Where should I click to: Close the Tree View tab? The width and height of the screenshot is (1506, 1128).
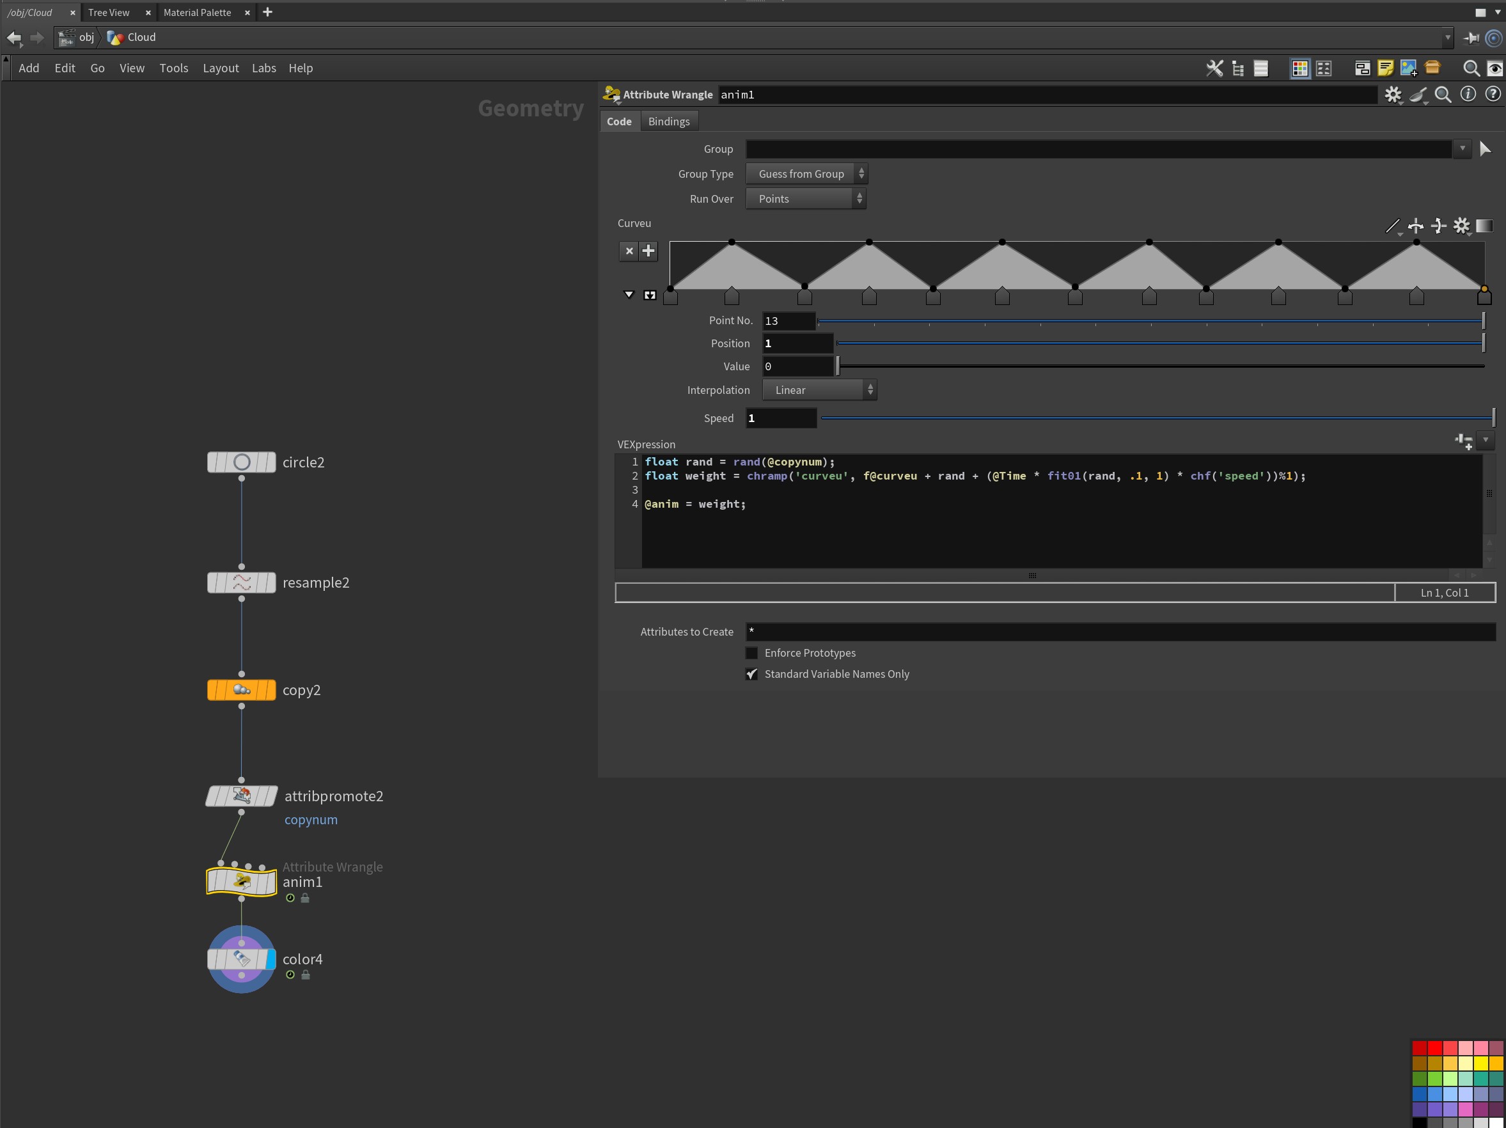(x=148, y=12)
